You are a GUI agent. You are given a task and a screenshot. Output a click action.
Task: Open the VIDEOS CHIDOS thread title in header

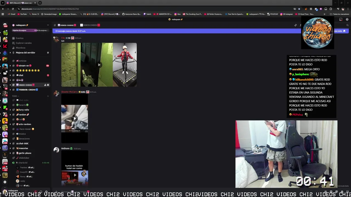pos(90,25)
